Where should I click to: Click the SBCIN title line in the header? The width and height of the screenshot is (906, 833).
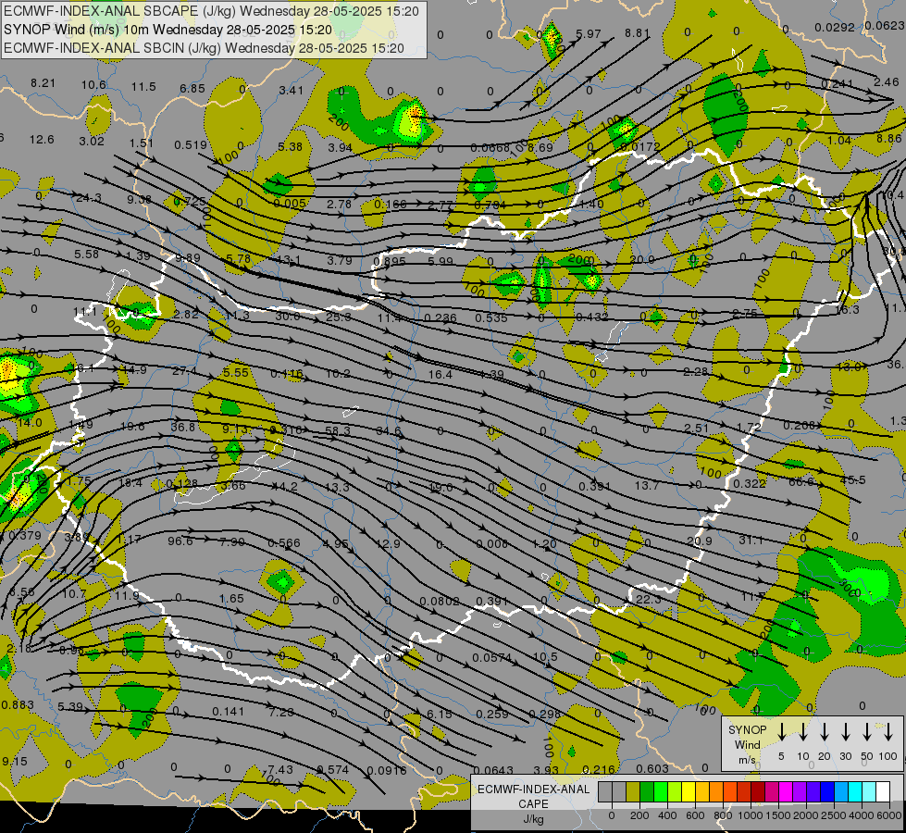point(204,48)
